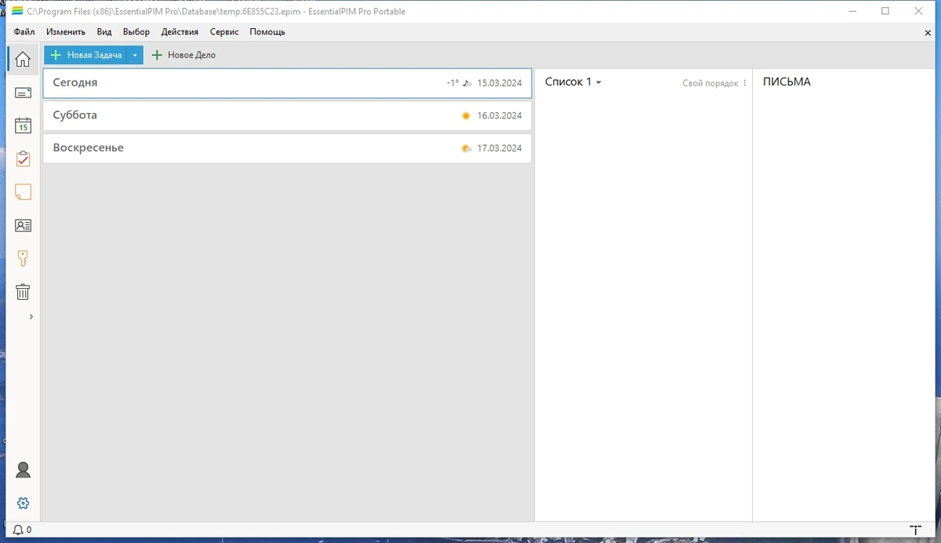This screenshot has width=941, height=543.
Task: Click the EssentialPIM app icon in title bar
Action: tap(17, 11)
